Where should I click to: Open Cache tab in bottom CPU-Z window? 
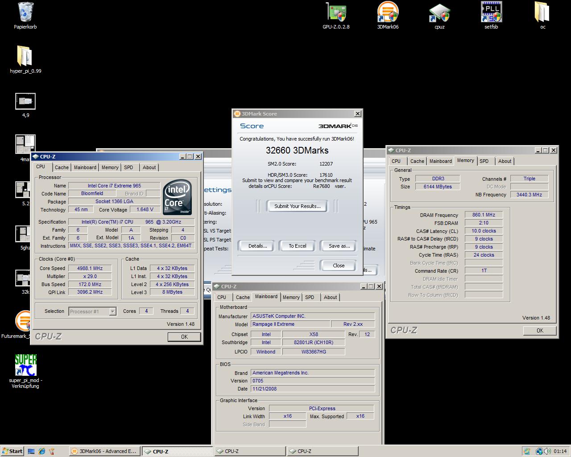click(243, 297)
